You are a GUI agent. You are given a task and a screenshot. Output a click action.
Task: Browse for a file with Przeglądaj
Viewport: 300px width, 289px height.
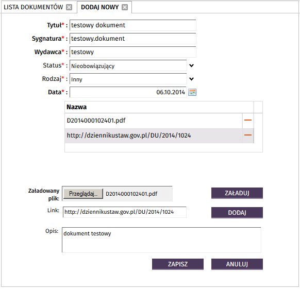point(83,194)
